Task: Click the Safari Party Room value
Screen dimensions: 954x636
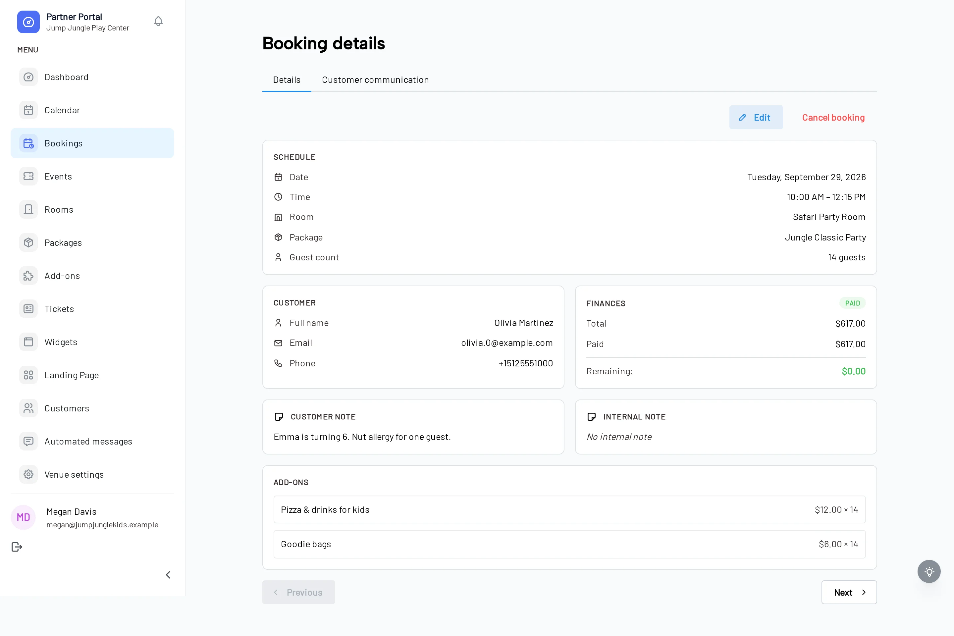Action: (829, 217)
